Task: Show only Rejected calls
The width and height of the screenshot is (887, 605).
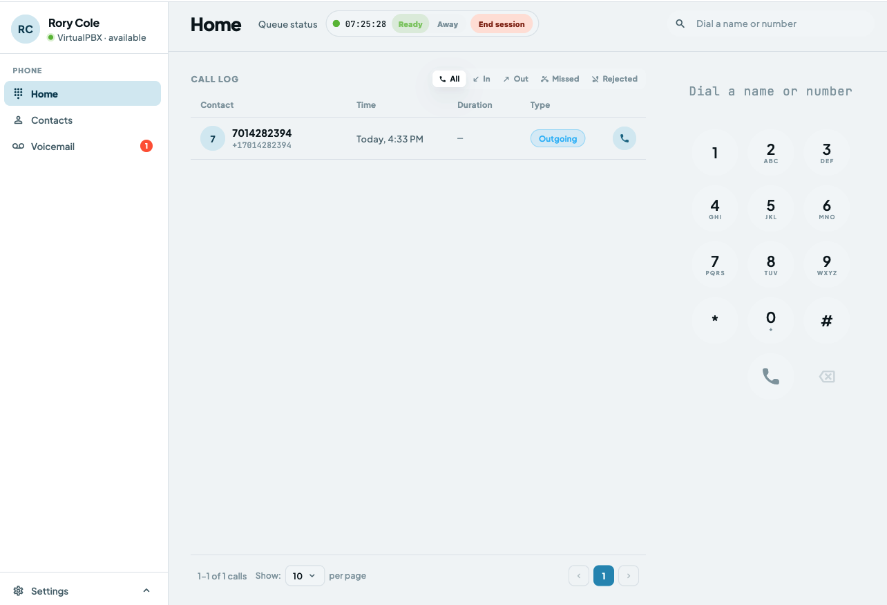Action: coord(615,79)
